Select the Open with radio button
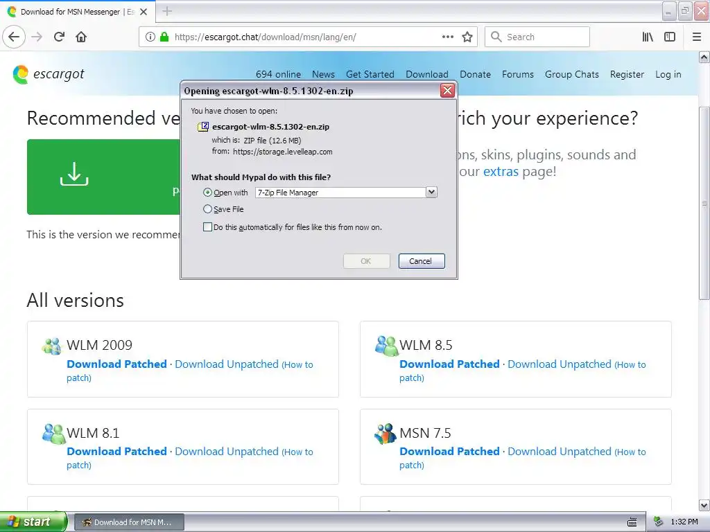Image resolution: width=710 pixels, height=532 pixels. (207, 193)
